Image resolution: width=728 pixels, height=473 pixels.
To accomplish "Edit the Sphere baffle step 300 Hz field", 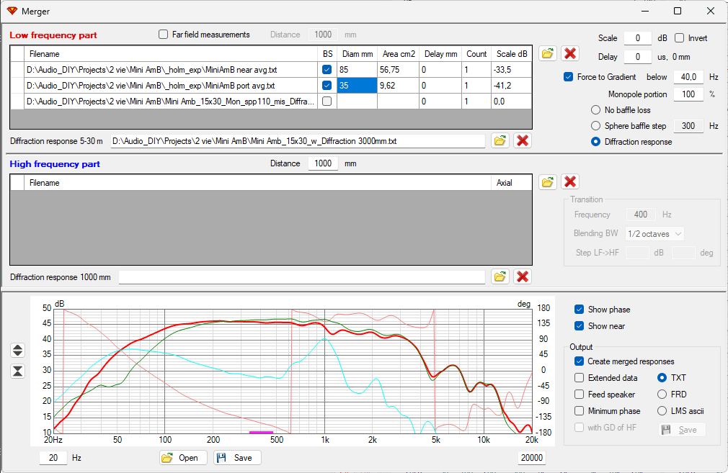I will [688, 126].
